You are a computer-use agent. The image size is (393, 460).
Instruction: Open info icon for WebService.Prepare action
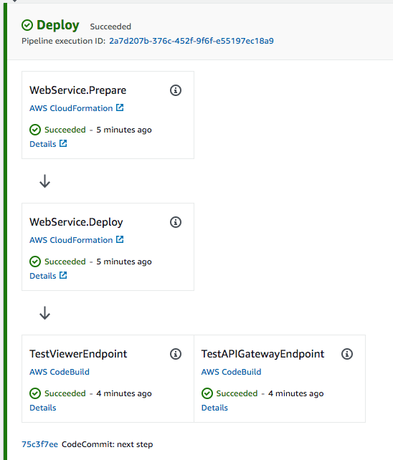(176, 90)
